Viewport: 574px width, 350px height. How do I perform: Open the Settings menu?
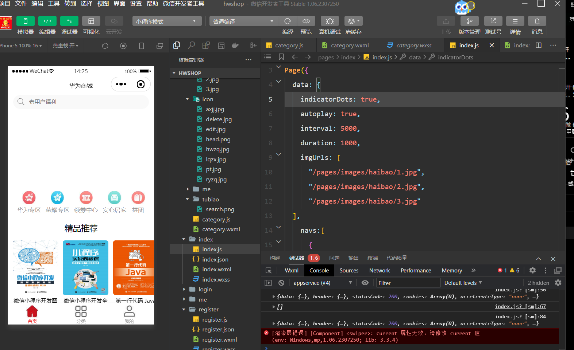click(x=136, y=4)
